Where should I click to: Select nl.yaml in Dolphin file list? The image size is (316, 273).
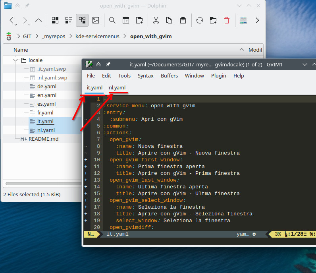click(x=46, y=130)
